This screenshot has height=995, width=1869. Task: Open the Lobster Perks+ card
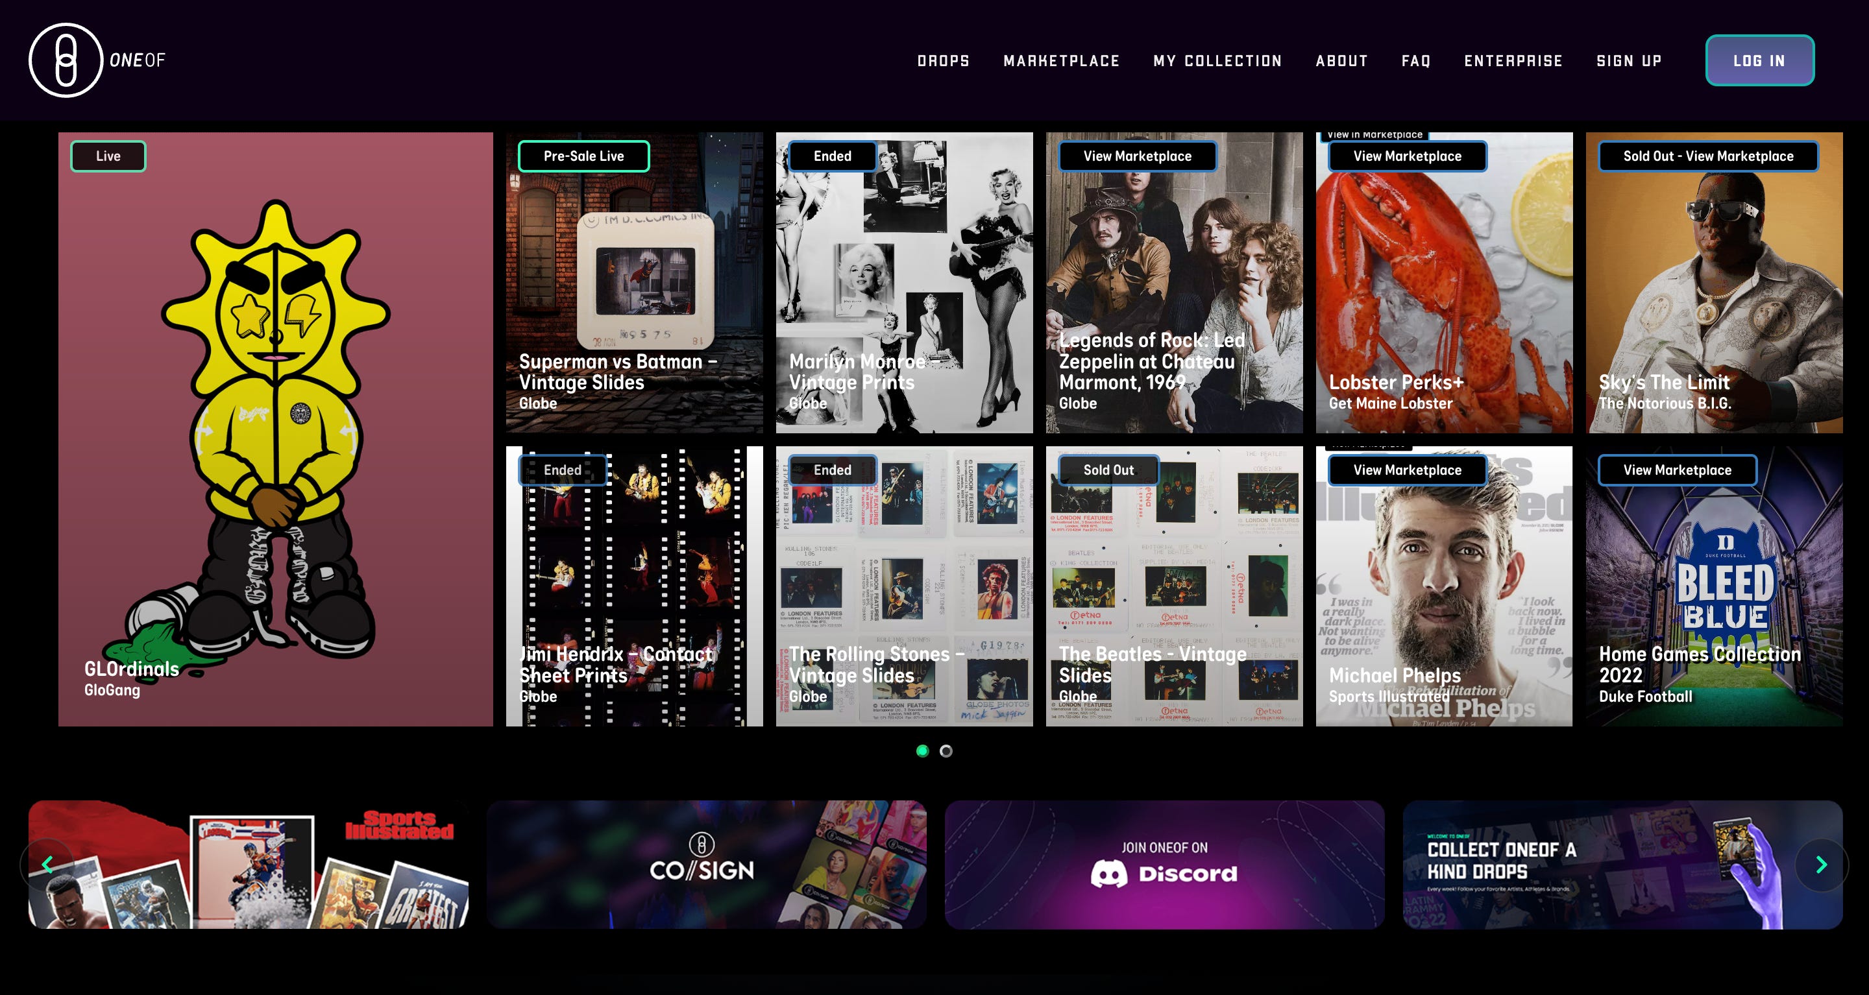(1444, 282)
